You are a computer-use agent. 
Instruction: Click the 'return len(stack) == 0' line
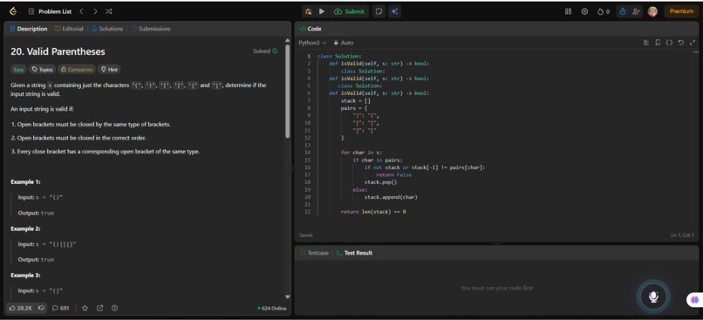point(373,211)
